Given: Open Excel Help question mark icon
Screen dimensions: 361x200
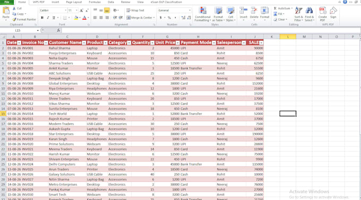Looking at the screenshot, I should click(345, 2).
